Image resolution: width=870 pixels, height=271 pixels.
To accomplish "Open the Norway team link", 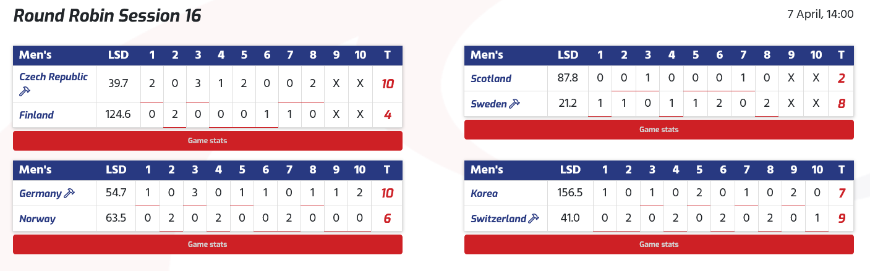I will pyautogui.click(x=37, y=219).
